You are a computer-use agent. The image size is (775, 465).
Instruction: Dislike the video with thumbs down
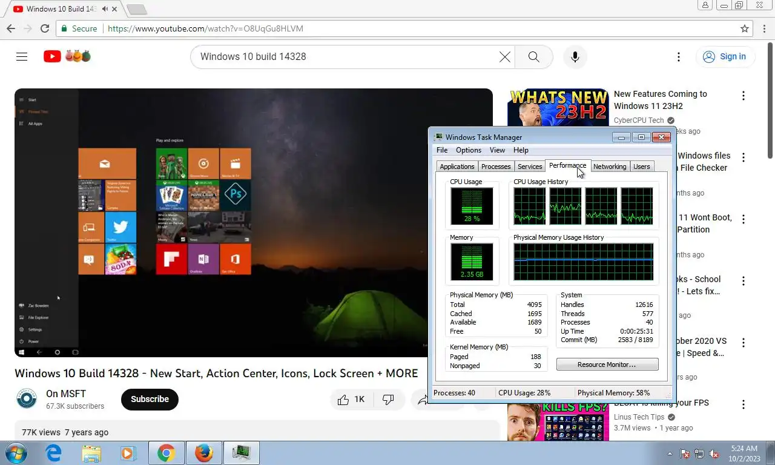pyautogui.click(x=388, y=399)
